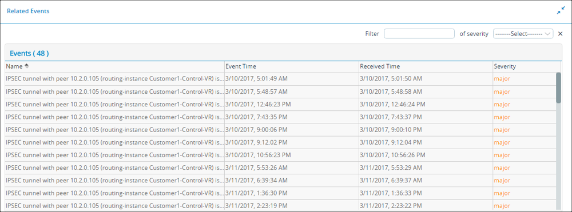Screen dimensions: 572x212
Task: Click major severity in the 5:01:49 AM row
Action: [502, 79]
